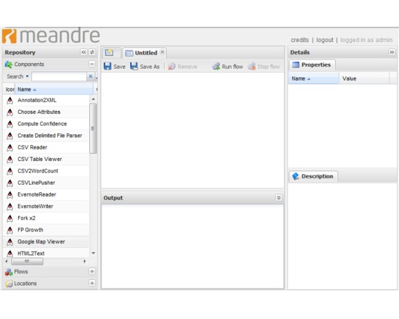
Task: Click the Choose Attributes row text
Action: [39, 112]
